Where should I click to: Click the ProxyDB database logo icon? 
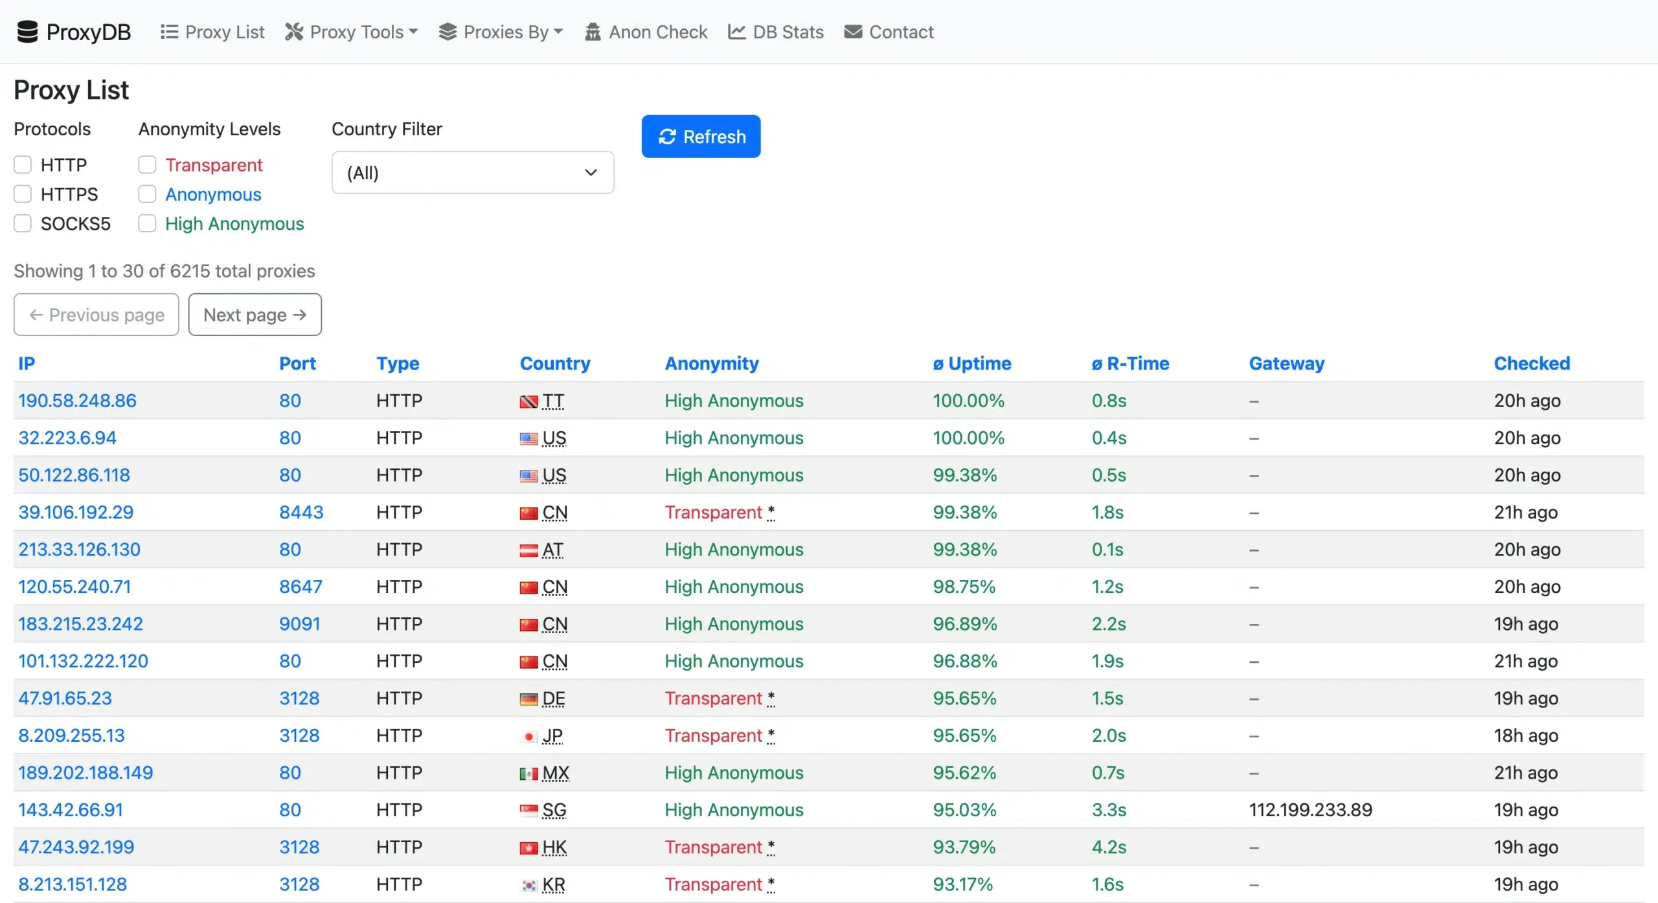[x=27, y=32]
